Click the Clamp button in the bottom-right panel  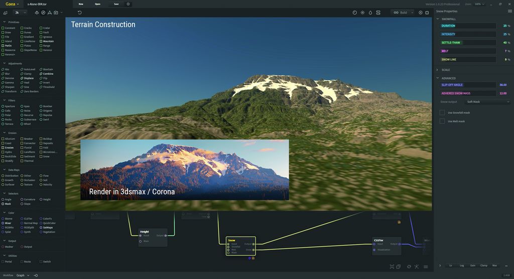(x=483, y=265)
